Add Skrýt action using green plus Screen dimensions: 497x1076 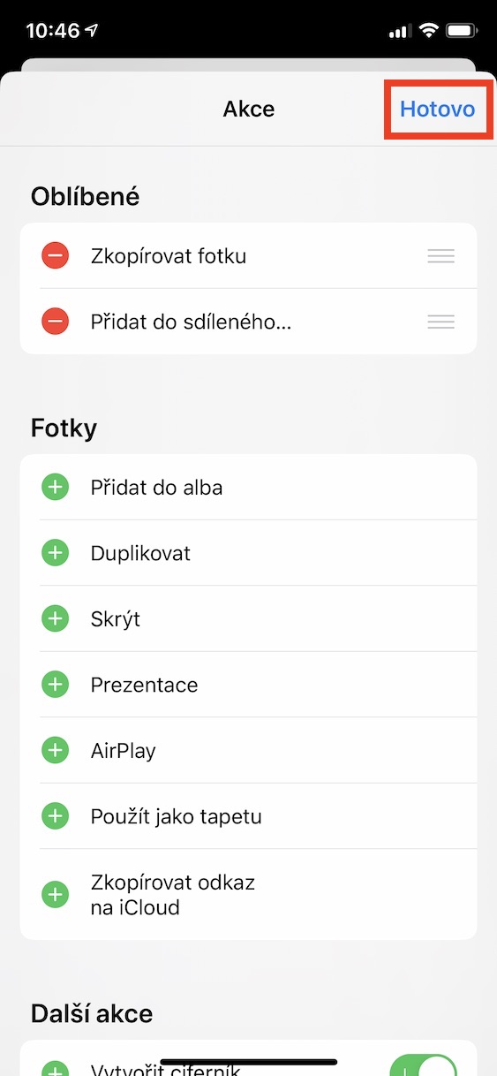click(x=55, y=618)
